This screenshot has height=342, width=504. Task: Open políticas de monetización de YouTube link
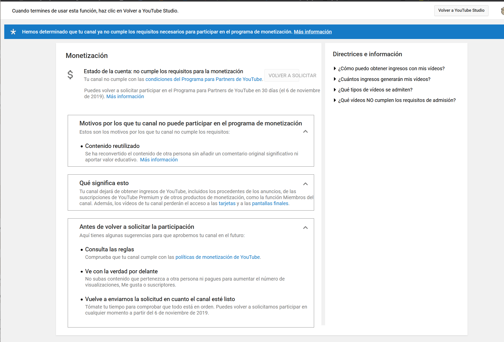[218, 257]
